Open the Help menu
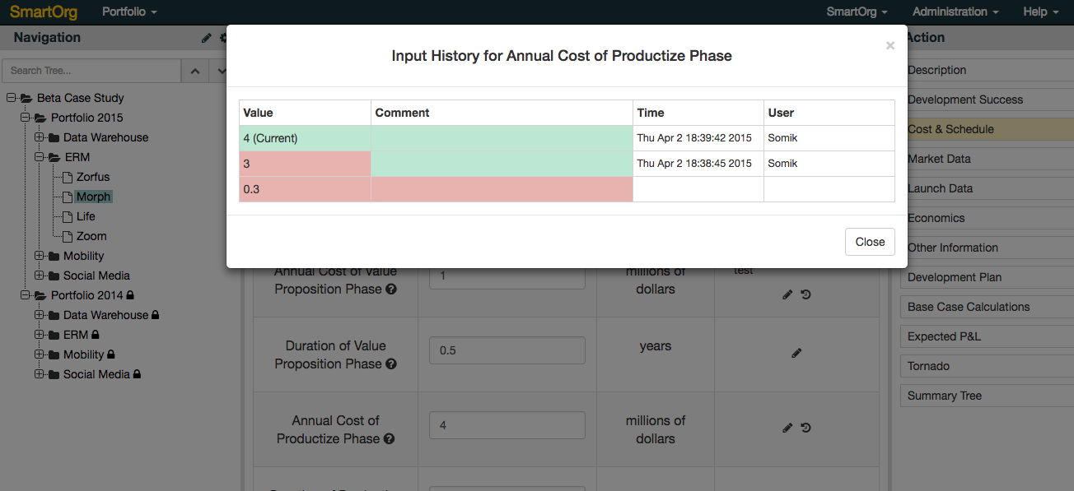This screenshot has height=491, width=1074. 1040,12
